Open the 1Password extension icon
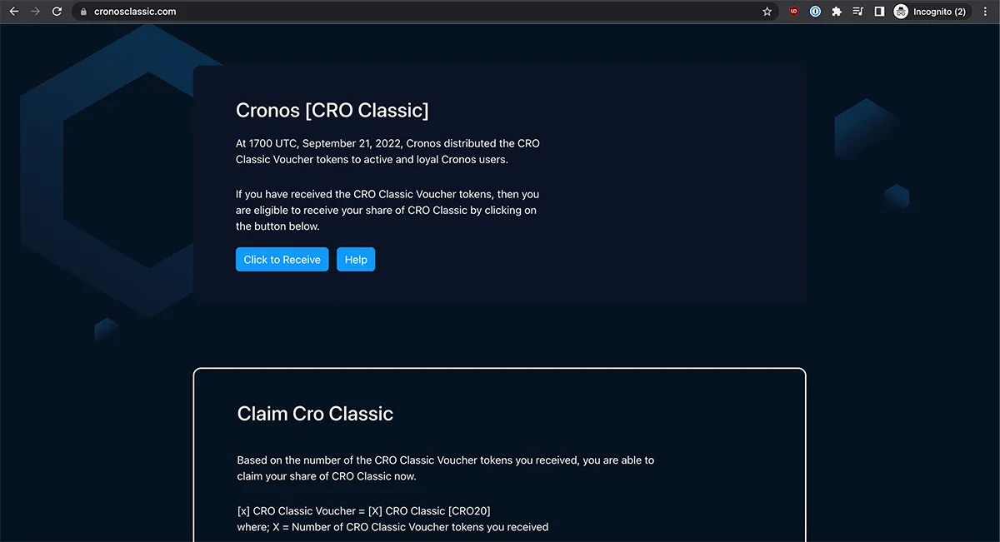This screenshot has height=542, width=1000. 816,12
